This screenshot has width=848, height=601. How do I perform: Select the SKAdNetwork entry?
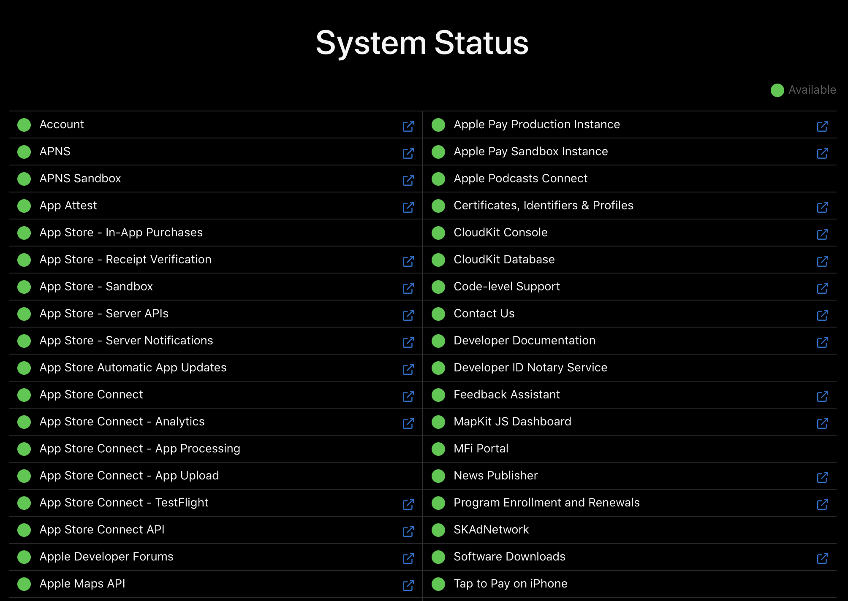coord(491,530)
